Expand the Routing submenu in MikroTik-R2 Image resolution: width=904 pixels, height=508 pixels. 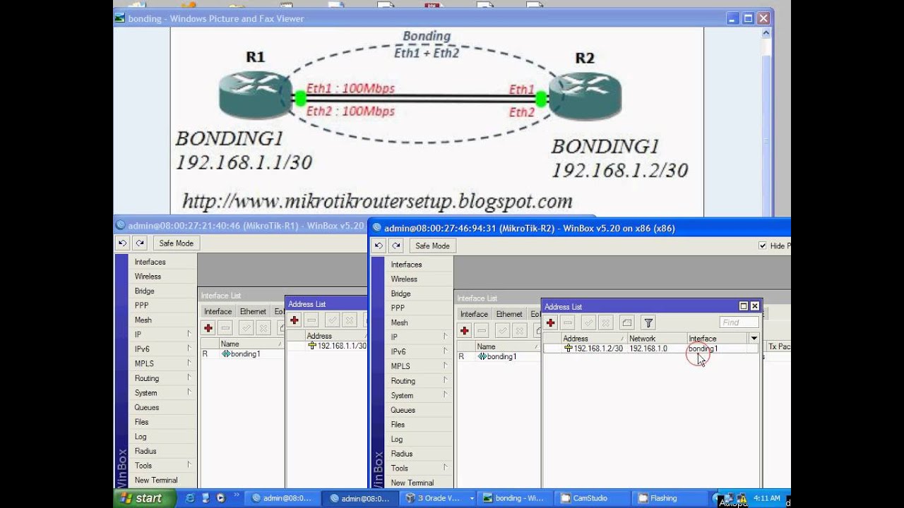445,380
